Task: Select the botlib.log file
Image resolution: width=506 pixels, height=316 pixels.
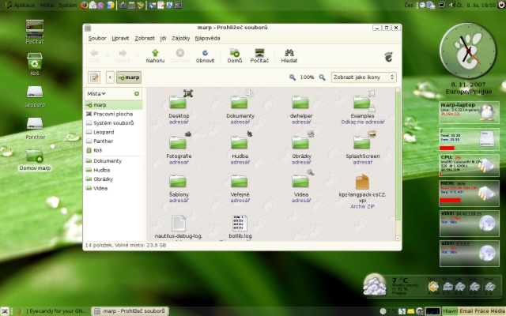Action: tap(240, 223)
